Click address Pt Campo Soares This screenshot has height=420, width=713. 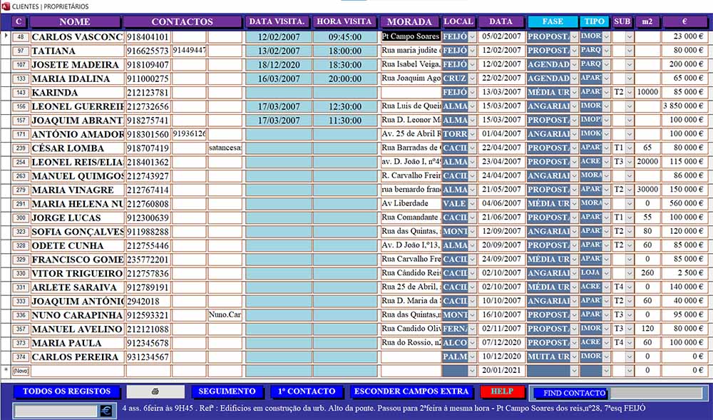(411, 36)
